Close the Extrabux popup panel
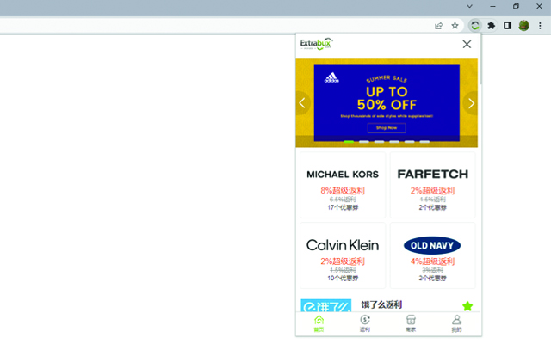The height and width of the screenshot is (344, 551). click(x=467, y=44)
